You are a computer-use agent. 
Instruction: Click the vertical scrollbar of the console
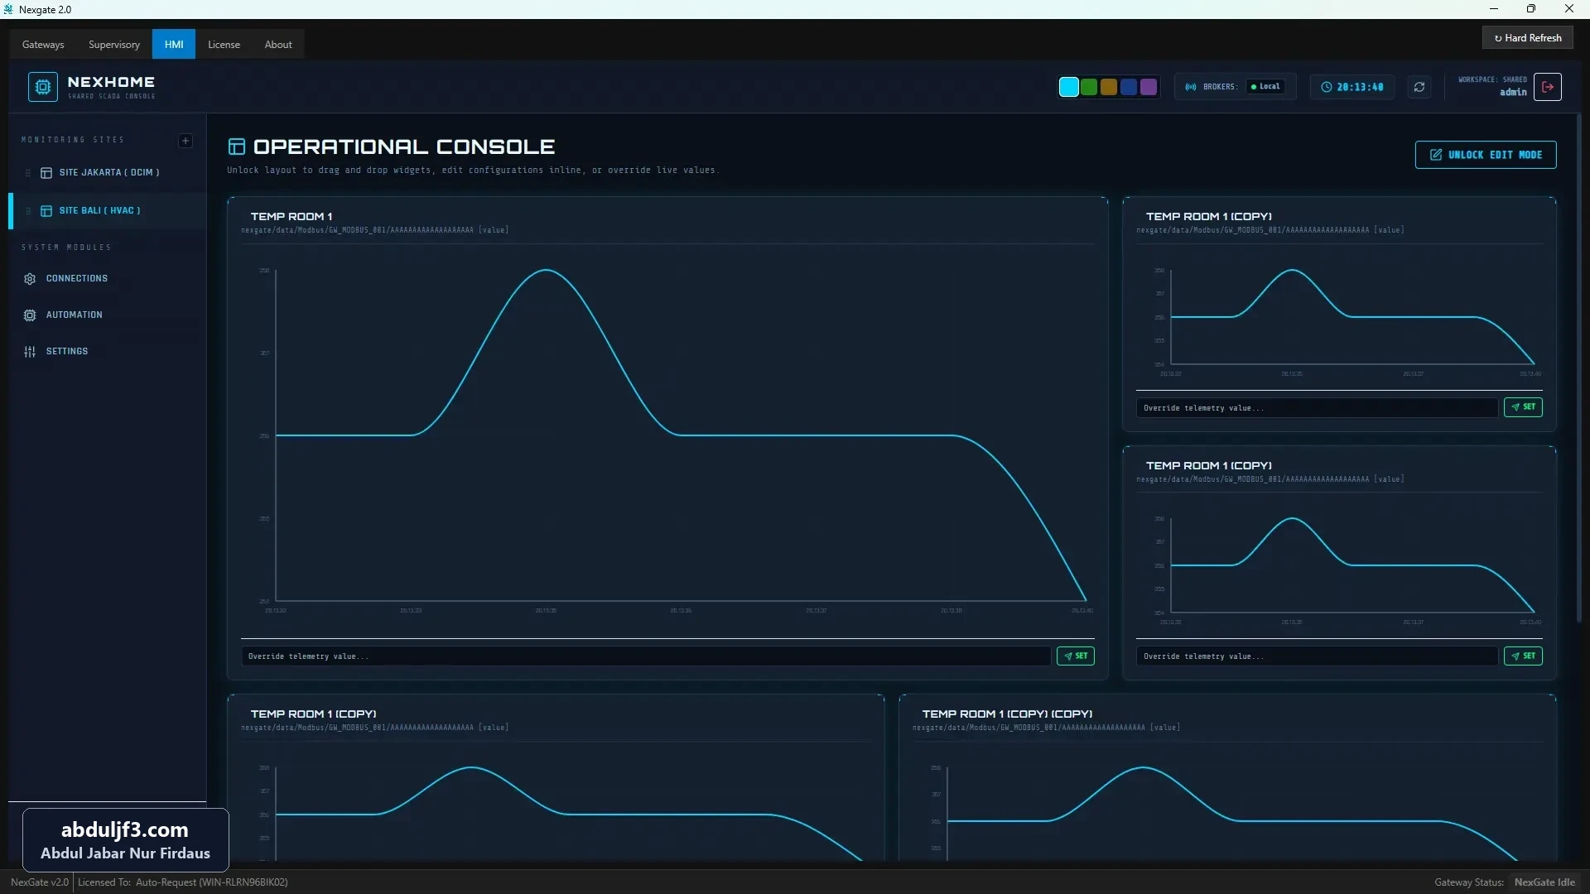(x=1579, y=368)
